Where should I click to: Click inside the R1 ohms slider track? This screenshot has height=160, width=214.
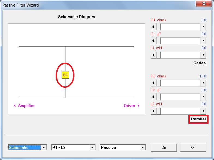180,27
